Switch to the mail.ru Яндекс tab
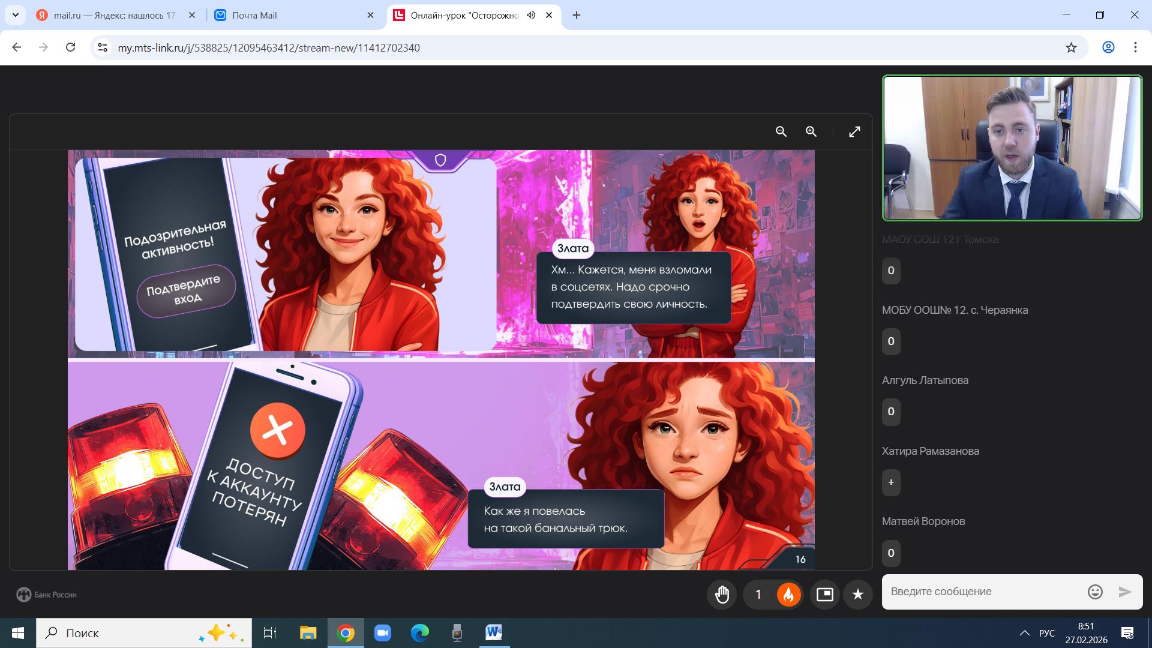 tap(116, 15)
